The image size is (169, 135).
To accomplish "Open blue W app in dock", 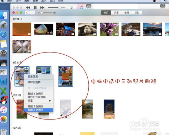I will pos(4,81).
